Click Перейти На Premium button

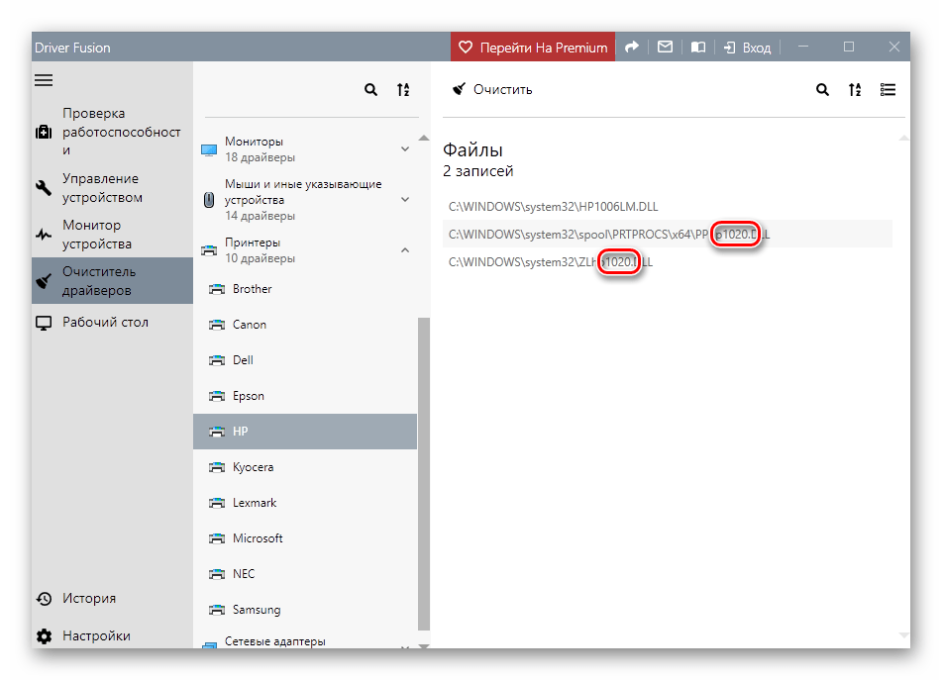coord(533,47)
